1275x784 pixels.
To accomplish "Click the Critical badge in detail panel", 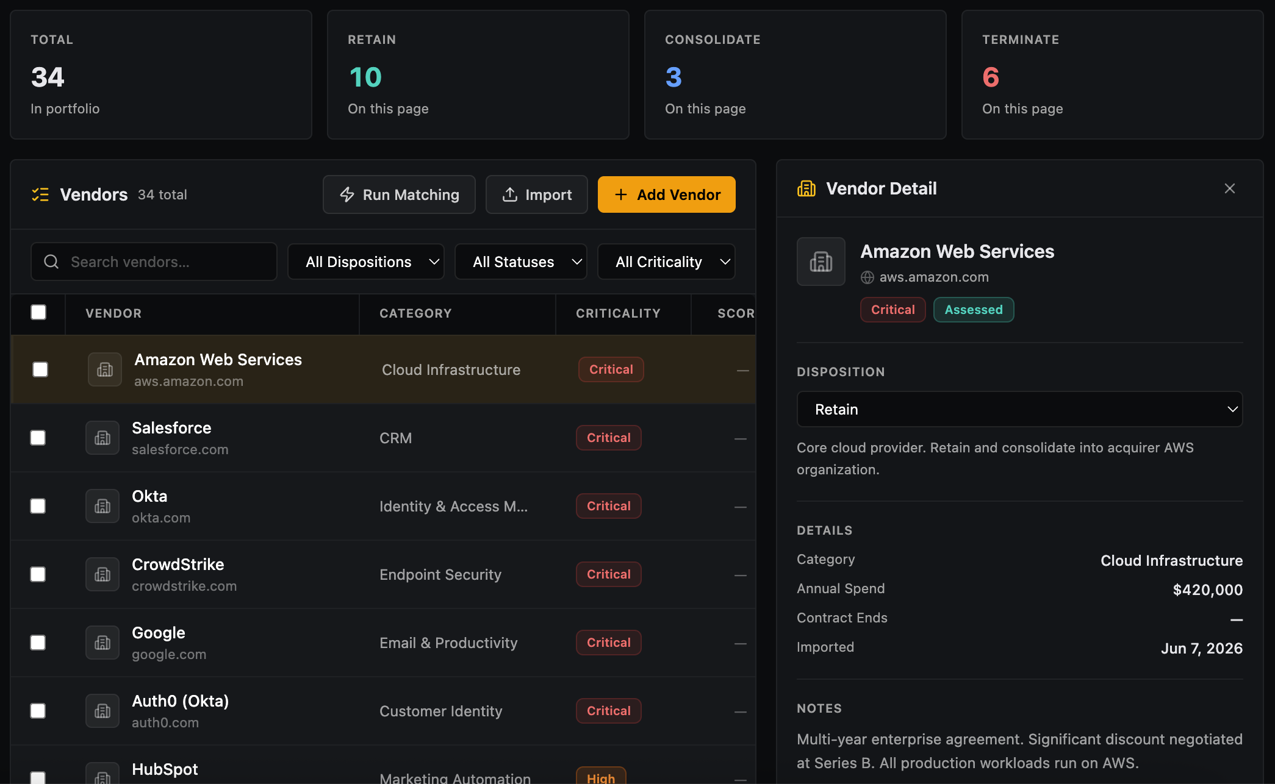I will [x=893, y=310].
